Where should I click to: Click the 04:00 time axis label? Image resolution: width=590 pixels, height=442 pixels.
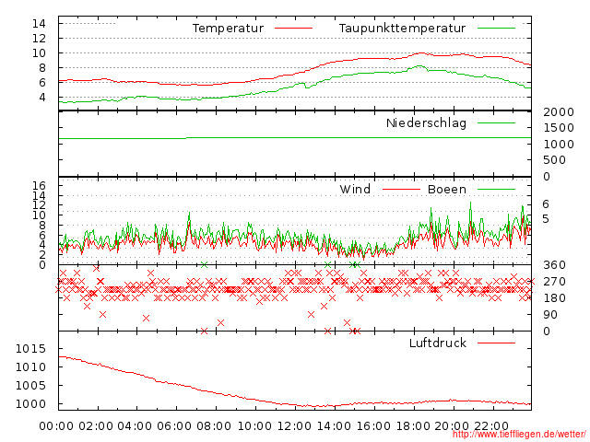pyautogui.click(x=136, y=426)
